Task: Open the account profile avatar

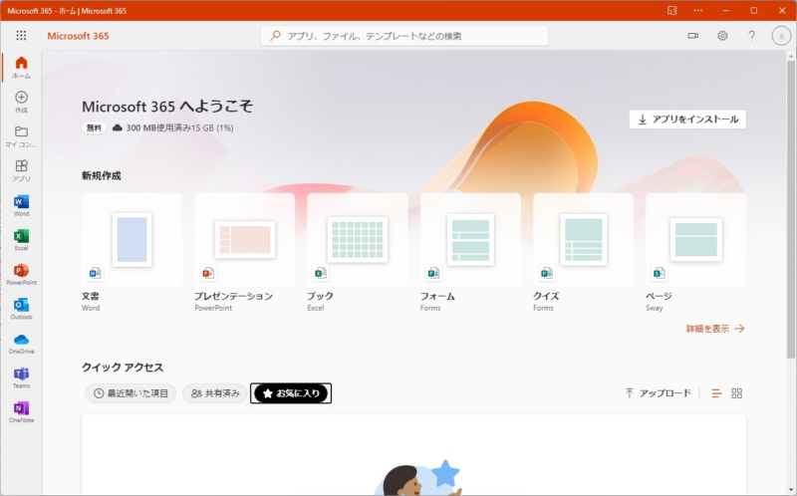Action: [x=781, y=36]
